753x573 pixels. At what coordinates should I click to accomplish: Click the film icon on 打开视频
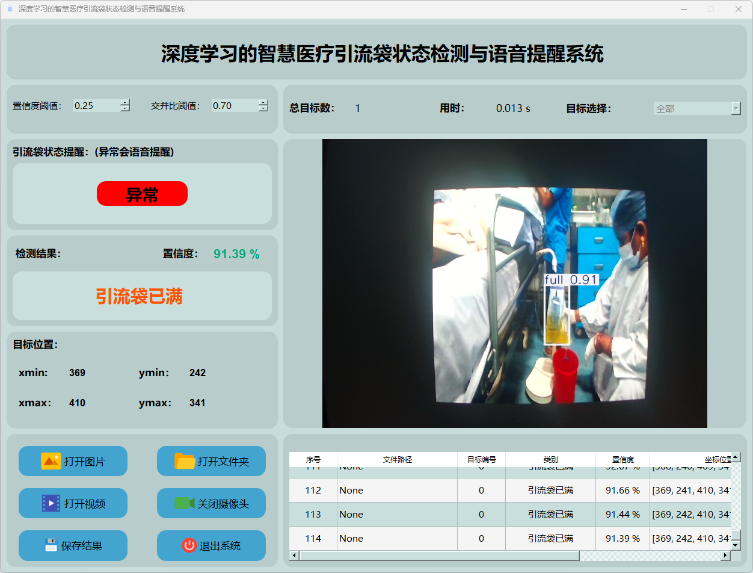coord(51,503)
